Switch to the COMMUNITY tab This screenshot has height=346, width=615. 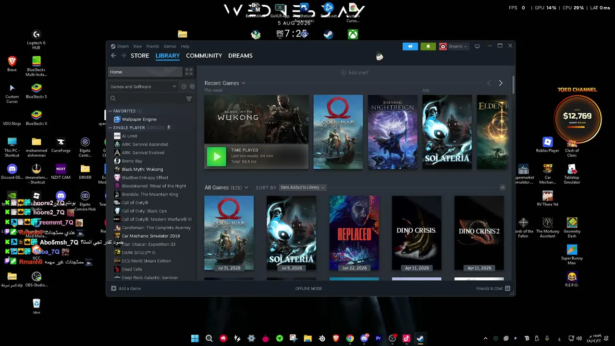pos(204,56)
